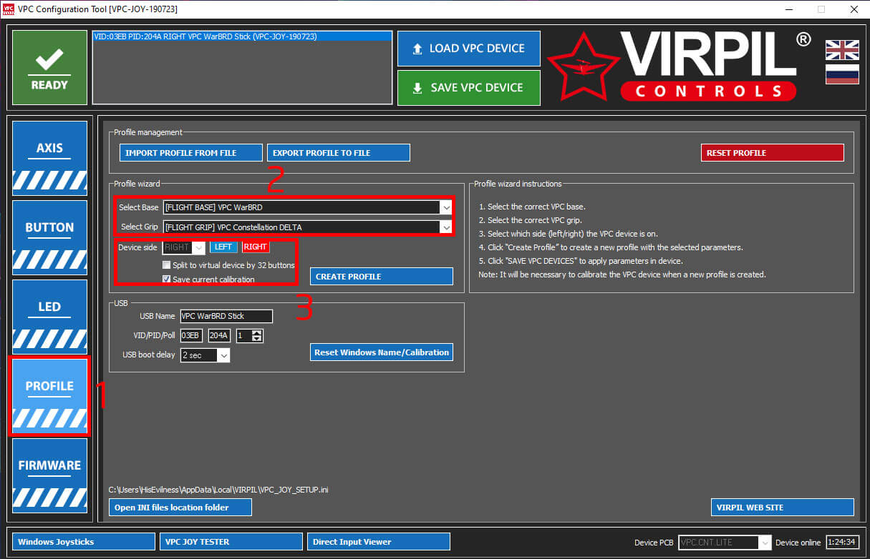The height and width of the screenshot is (559, 870).
Task: Increase the USB poll rate stepper
Action: 258,332
